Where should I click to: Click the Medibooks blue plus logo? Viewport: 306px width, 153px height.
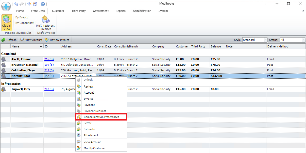coord(6,6)
